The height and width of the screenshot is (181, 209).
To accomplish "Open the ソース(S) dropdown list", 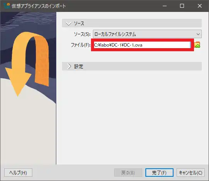I will pos(147,34).
